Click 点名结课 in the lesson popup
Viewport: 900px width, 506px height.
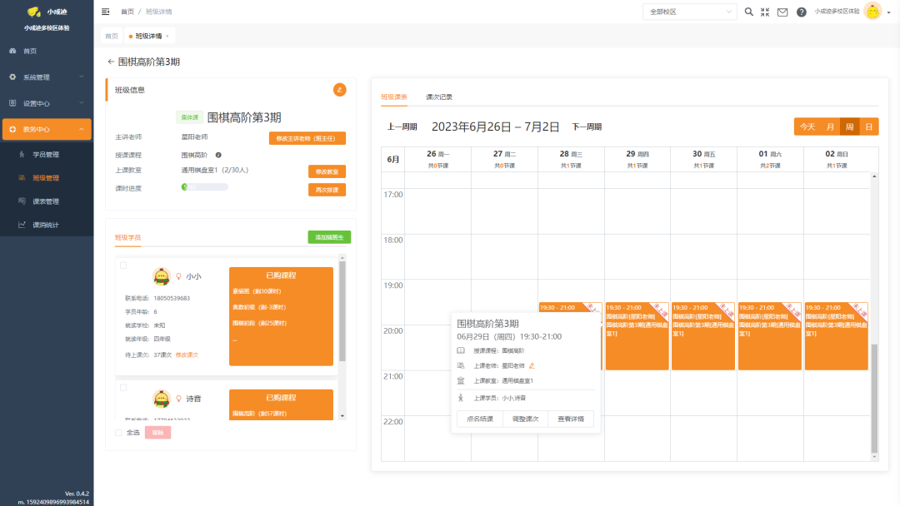tap(480, 419)
